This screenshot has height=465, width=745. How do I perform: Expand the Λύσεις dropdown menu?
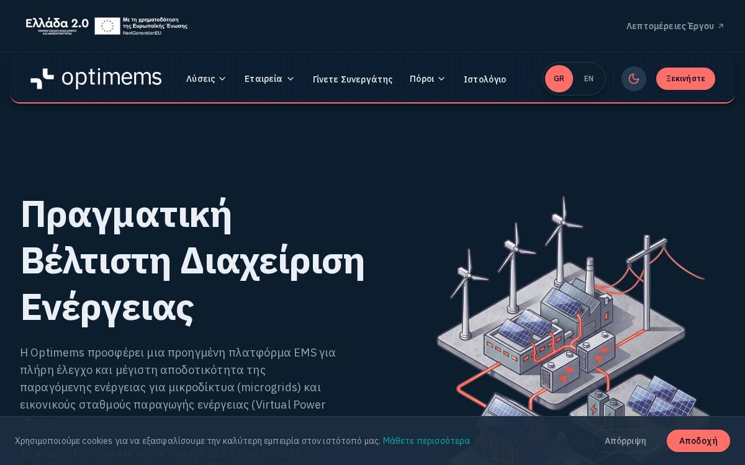pyautogui.click(x=206, y=79)
